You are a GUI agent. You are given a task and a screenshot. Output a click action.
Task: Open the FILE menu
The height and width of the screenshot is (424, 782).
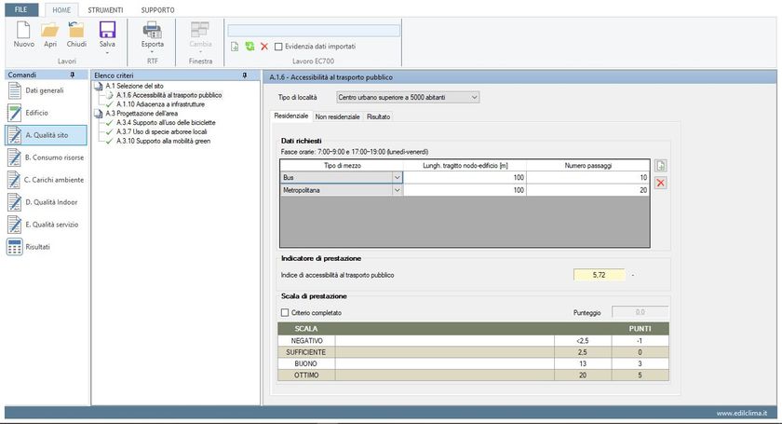(x=21, y=9)
